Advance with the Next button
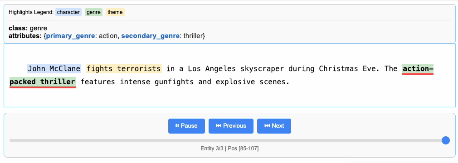Screen dimensions: 458x163 point(274,126)
